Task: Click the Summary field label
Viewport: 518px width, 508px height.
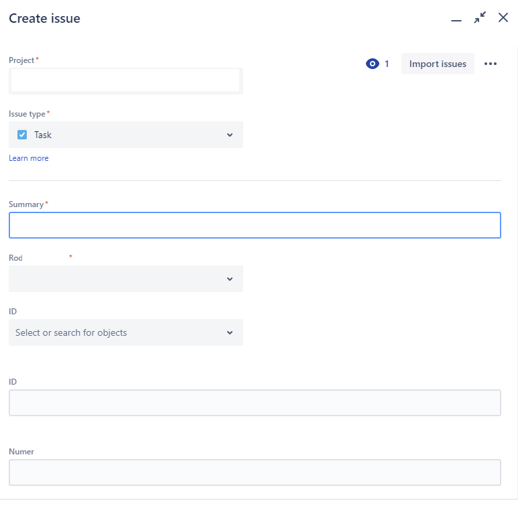Action: point(26,204)
